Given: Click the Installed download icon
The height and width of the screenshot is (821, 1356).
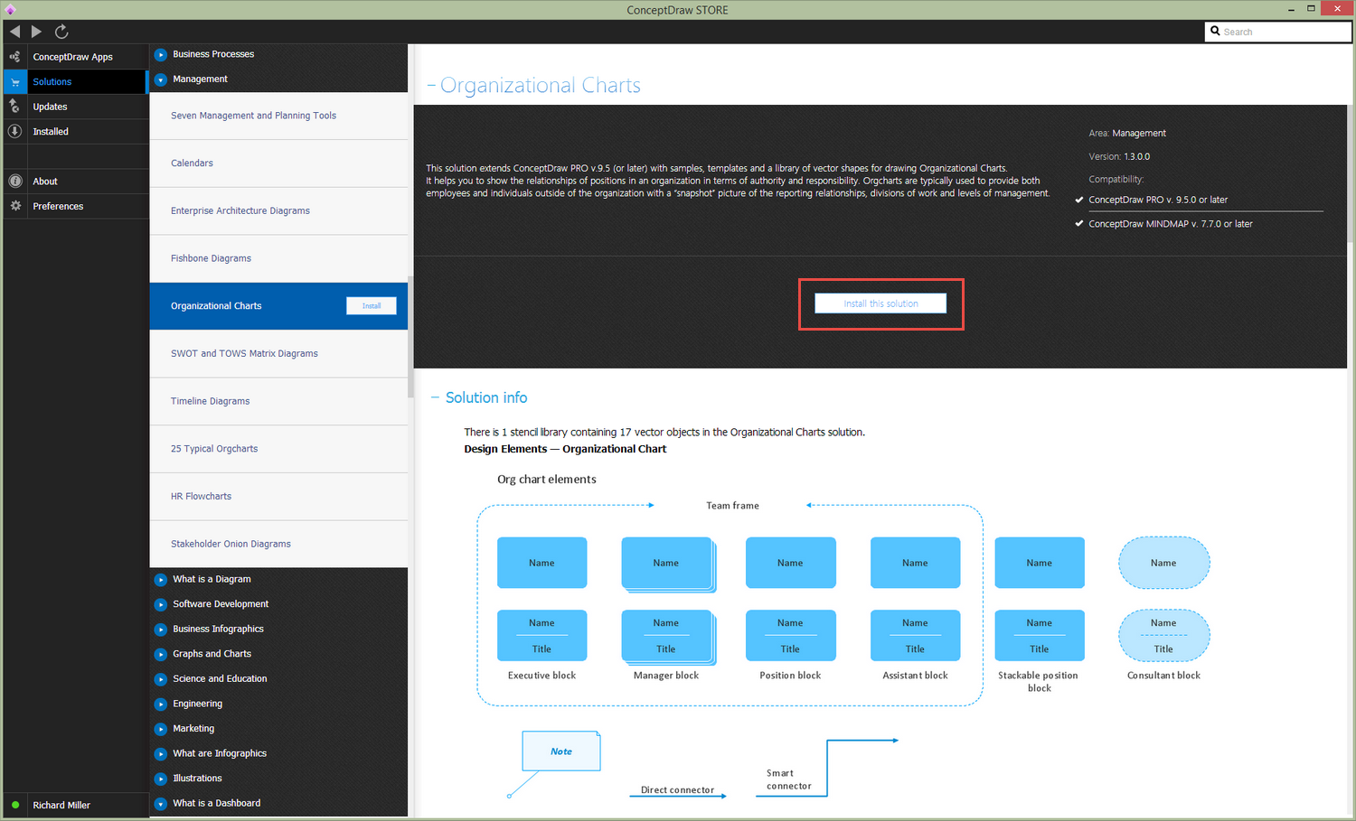Looking at the screenshot, I should [x=14, y=132].
